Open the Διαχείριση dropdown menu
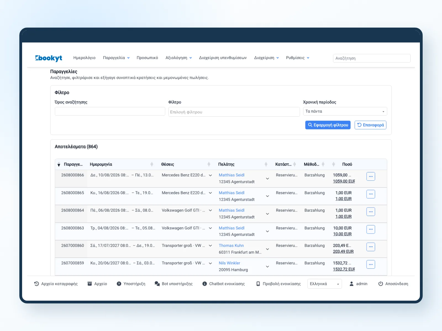Screen dimensions: 442x331 click(266, 58)
